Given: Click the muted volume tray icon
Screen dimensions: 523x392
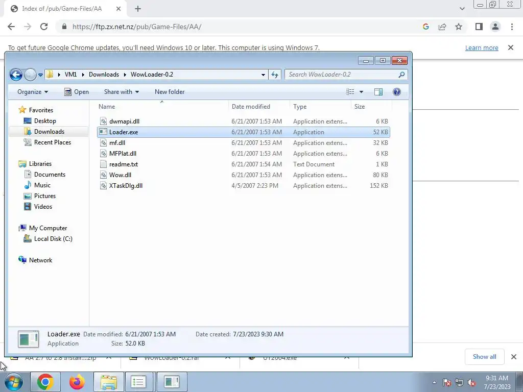Looking at the screenshot, I should [x=471, y=383].
